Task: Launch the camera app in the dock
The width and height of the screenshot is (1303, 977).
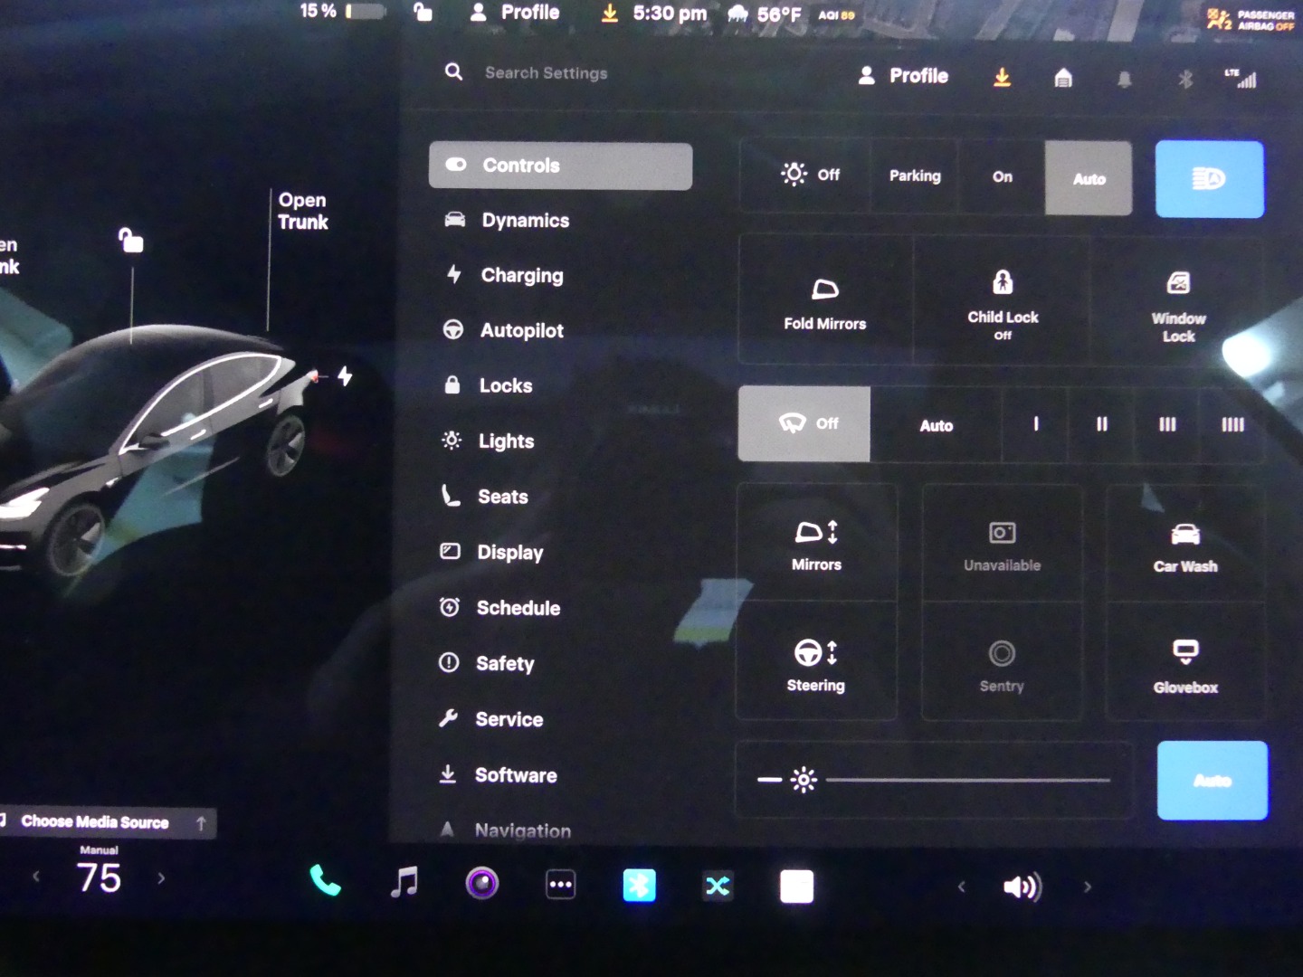Action: click(x=481, y=884)
